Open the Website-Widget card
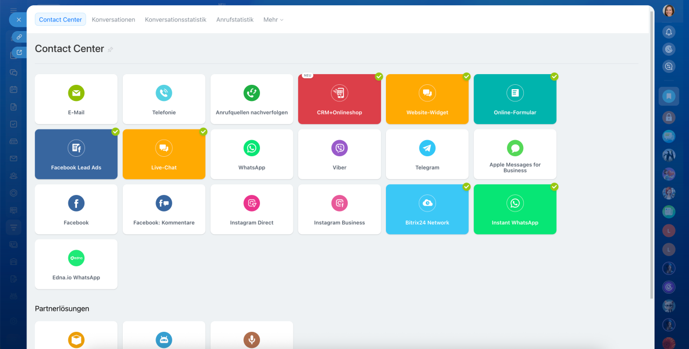 [x=427, y=99]
